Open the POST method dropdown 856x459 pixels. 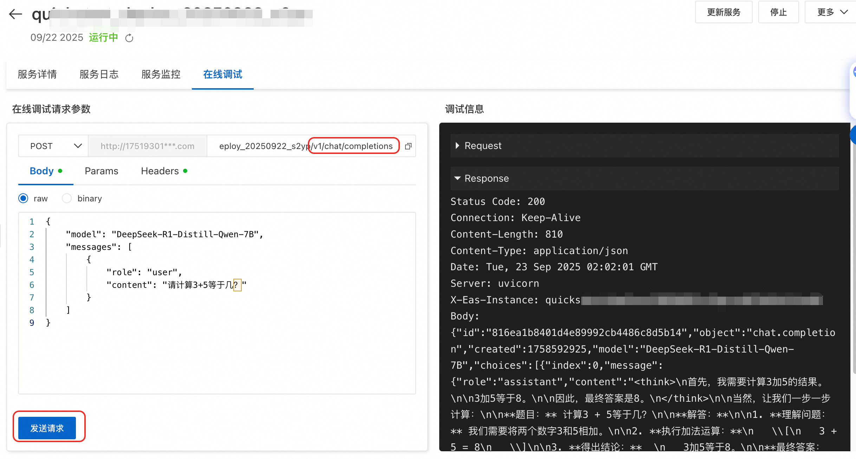click(53, 146)
